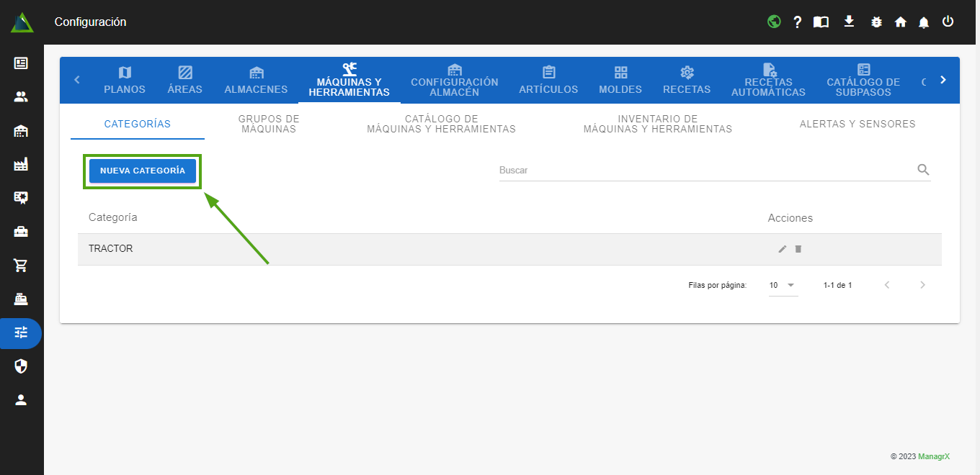The height and width of the screenshot is (475, 980).
Task: Click the globe language icon
Action: [x=774, y=22]
